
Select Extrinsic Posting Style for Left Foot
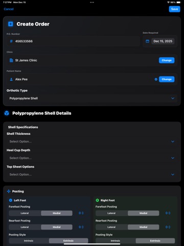(68, 241)
